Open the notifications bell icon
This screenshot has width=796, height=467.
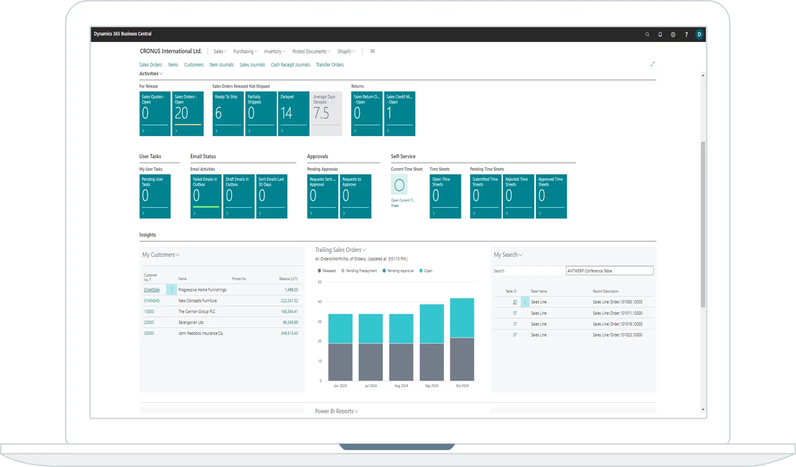(660, 34)
